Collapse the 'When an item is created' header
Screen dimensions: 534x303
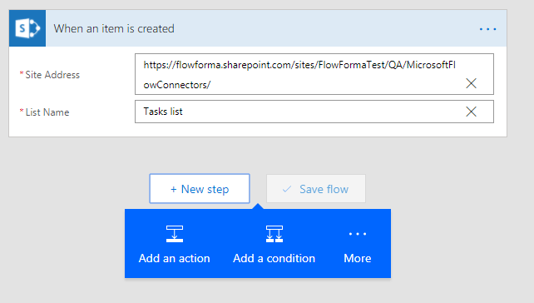258,28
